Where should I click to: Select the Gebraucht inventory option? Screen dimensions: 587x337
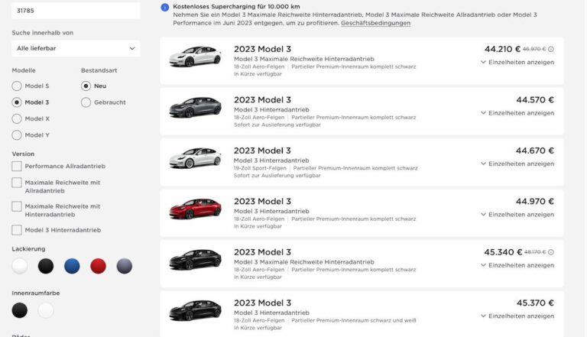(x=86, y=102)
